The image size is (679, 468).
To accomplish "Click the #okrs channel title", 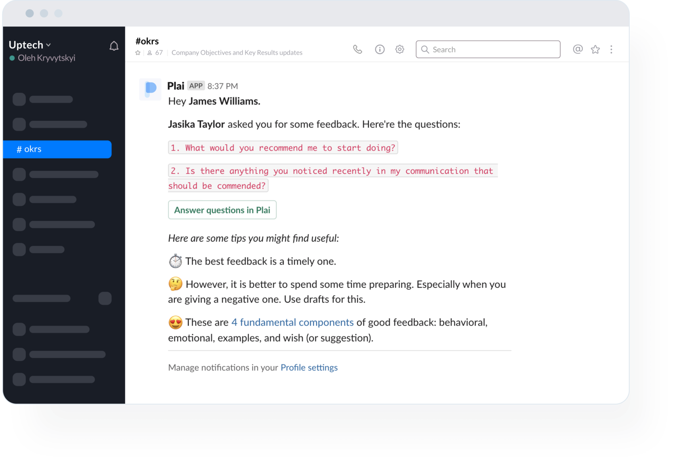I will click(x=147, y=41).
